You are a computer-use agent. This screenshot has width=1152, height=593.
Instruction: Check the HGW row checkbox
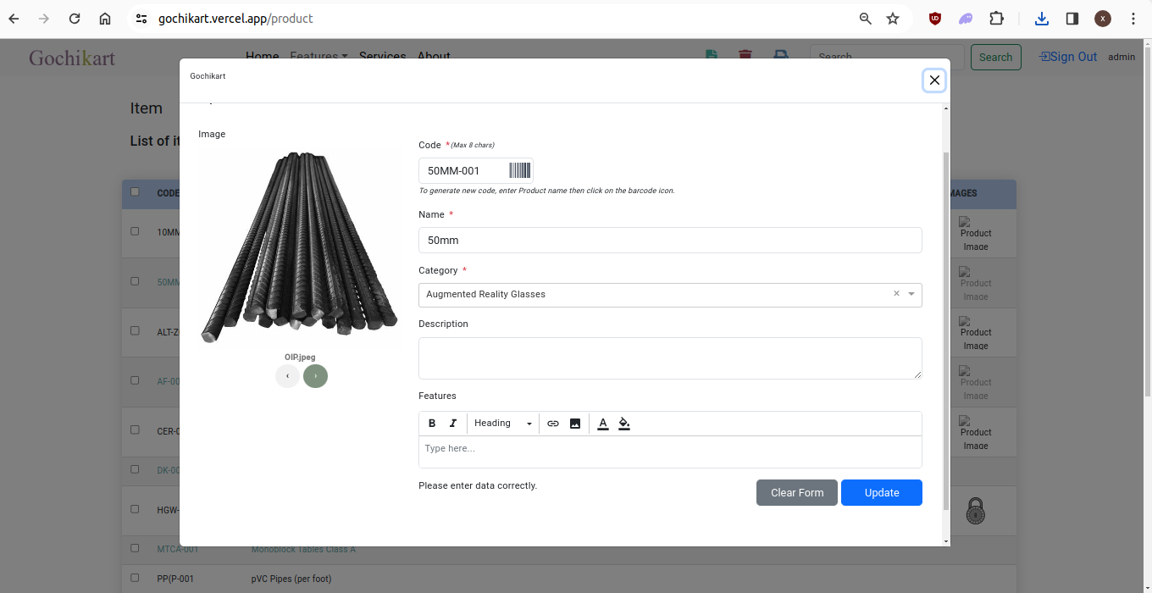click(x=135, y=509)
